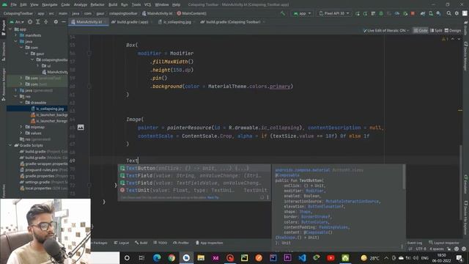The image size is (469, 264).
Task: Click the Next Tip link in completion popup
Action: [213, 197]
